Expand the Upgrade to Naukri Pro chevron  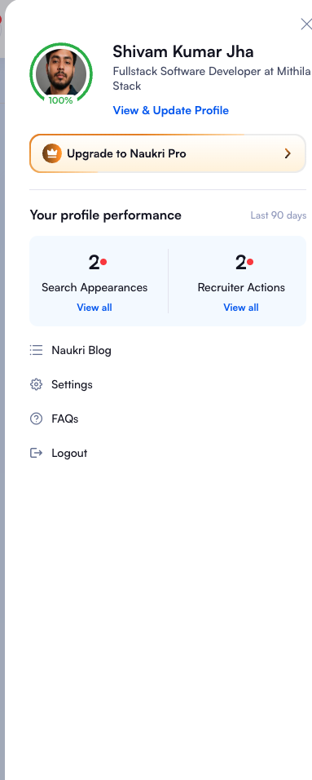point(288,153)
